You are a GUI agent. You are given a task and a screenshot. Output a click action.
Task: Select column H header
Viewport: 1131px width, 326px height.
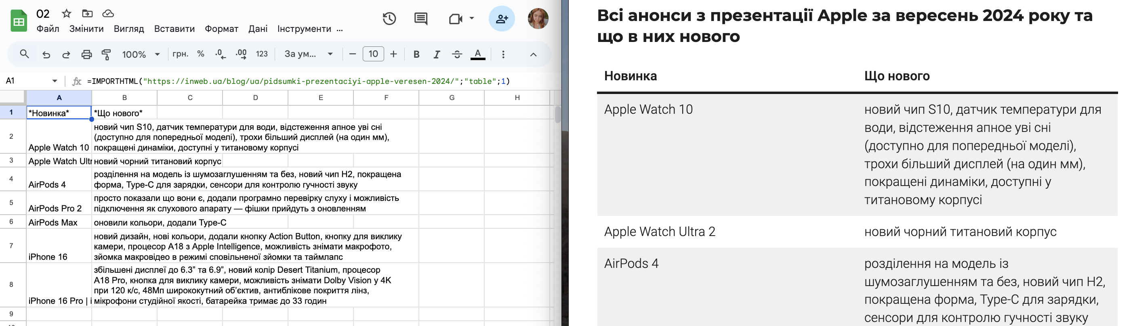(x=517, y=97)
